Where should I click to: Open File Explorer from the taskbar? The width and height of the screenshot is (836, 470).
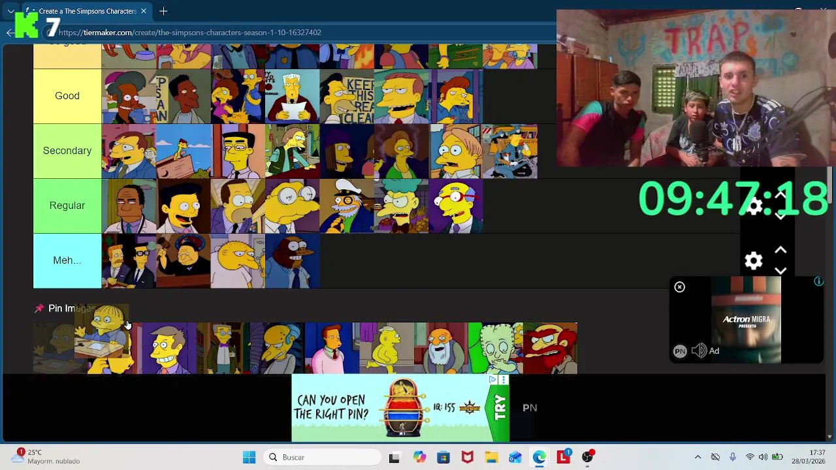pyautogui.click(x=491, y=458)
